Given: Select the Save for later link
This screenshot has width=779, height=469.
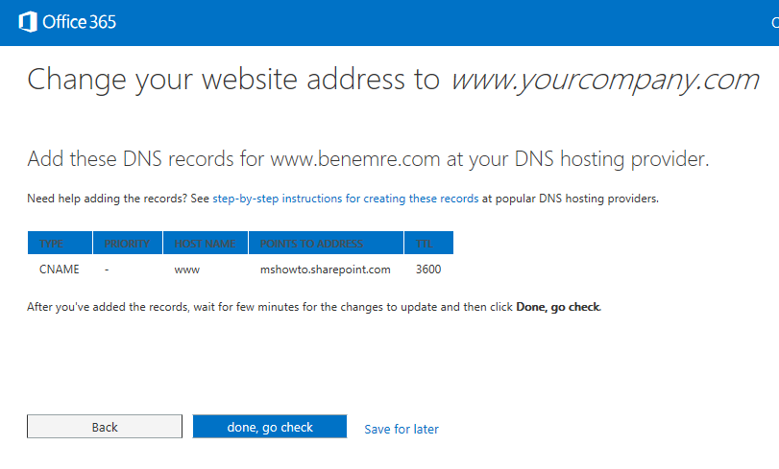Looking at the screenshot, I should click(x=402, y=429).
